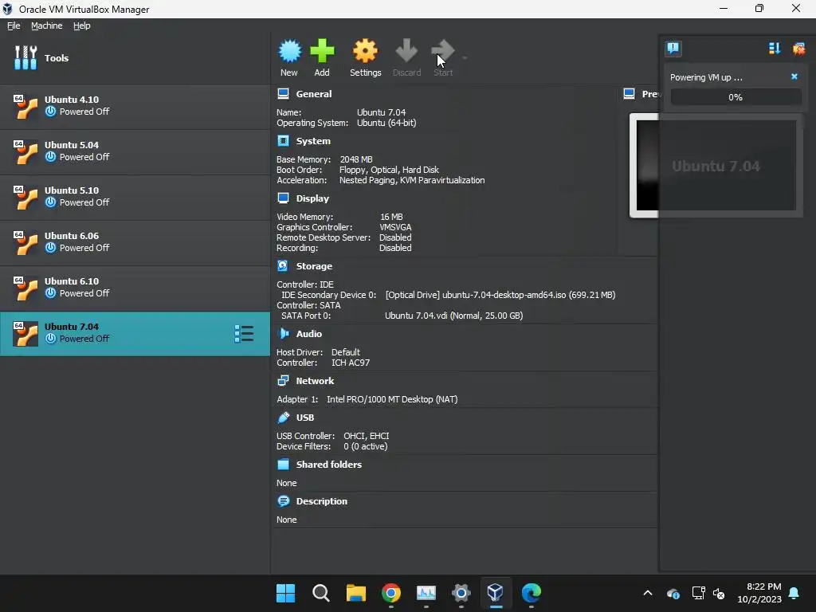Image resolution: width=816 pixels, height=612 pixels.
Task: Click the Preview section monitor icon
Action: coord(630,94)
